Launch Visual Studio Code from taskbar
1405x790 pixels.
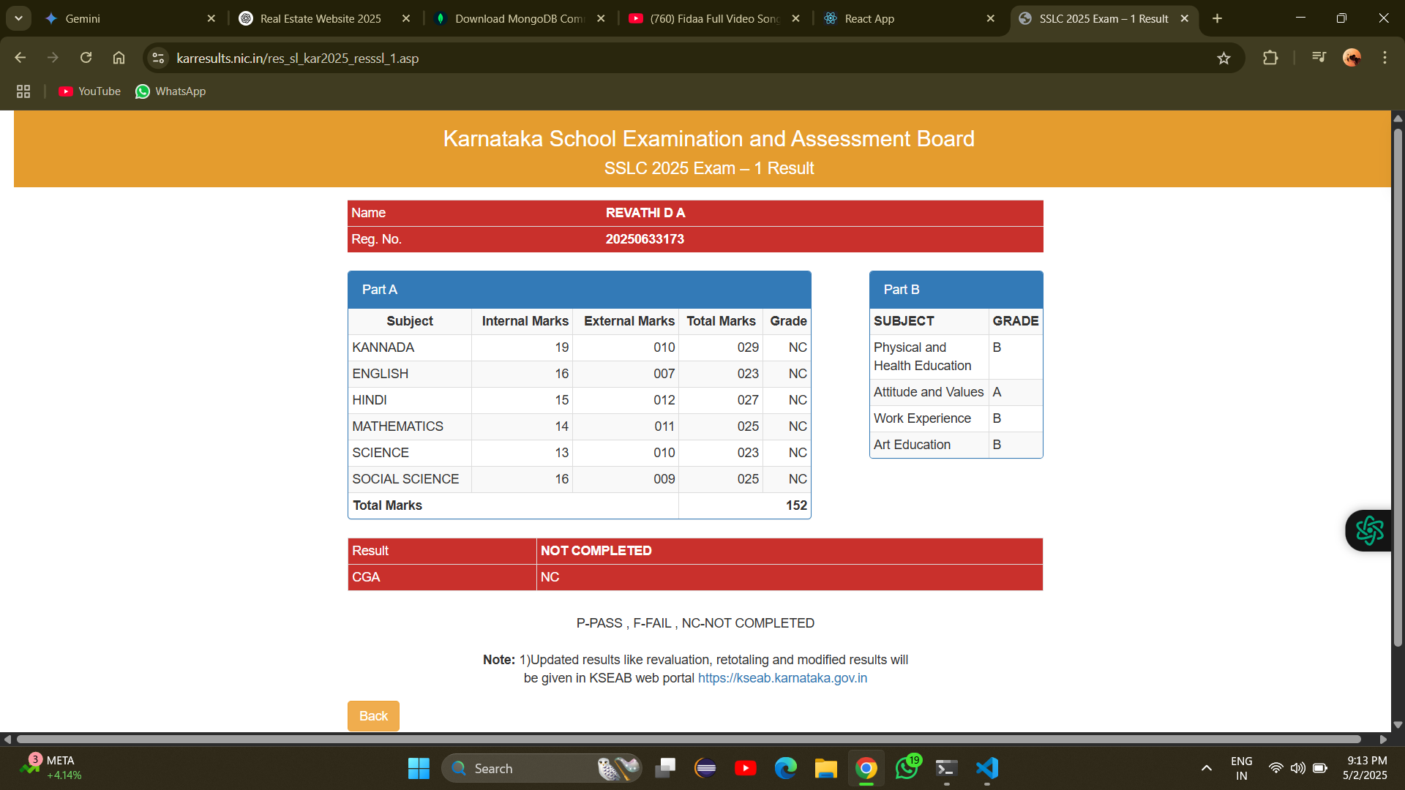986,768
